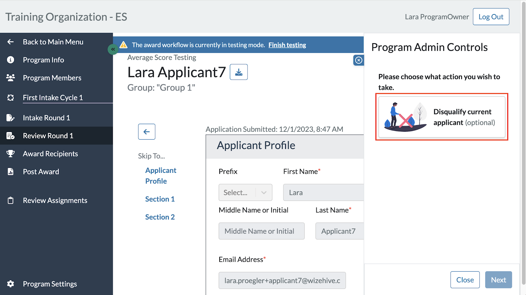Click the Program Info icon
Viewport: 526px width, 295px height.
click(11, 60)
